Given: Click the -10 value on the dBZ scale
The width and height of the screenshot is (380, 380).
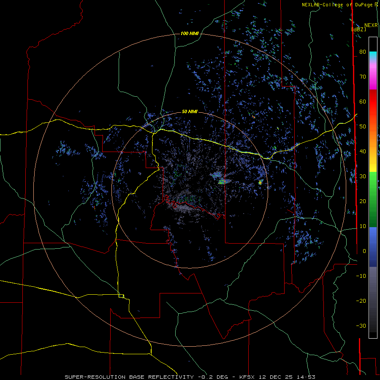Looking at the screenshot, I should (x=361, y=276).
